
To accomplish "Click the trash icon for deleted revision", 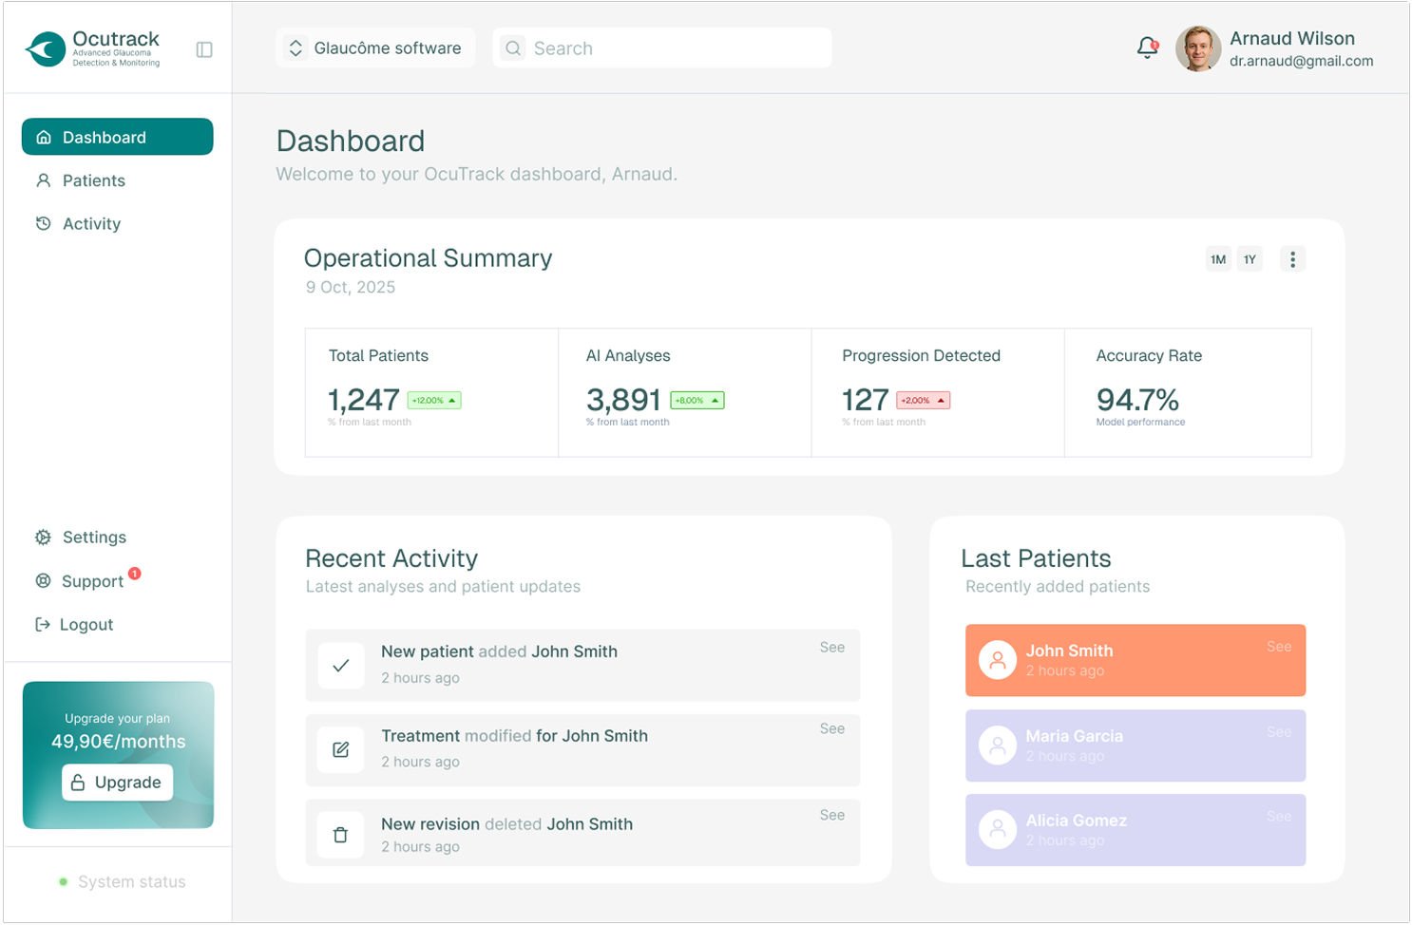I will click(341, 835).
